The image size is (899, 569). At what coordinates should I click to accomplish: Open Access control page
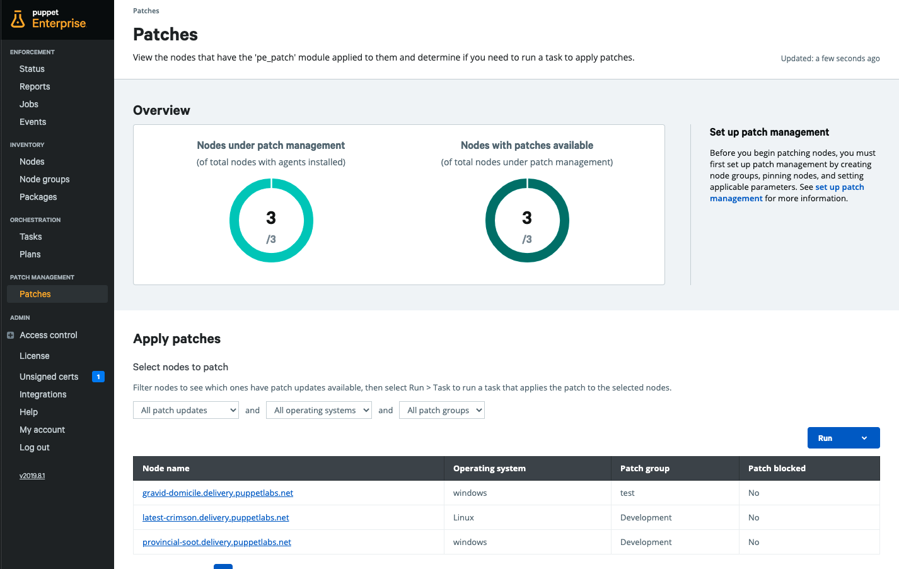49,335
